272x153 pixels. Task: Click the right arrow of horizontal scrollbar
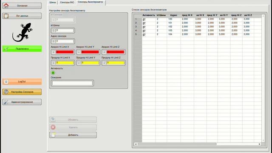click(260, 144)
